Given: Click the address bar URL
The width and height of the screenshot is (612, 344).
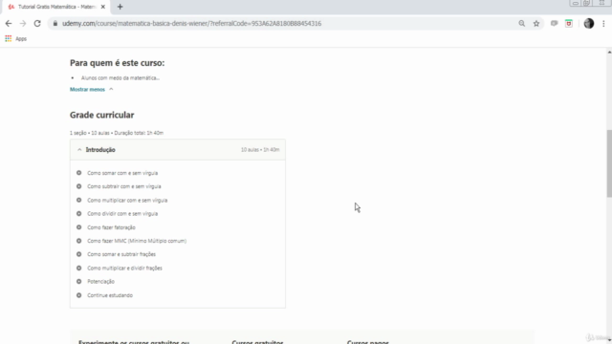Looking at the screenshot, I should [191, 23].
